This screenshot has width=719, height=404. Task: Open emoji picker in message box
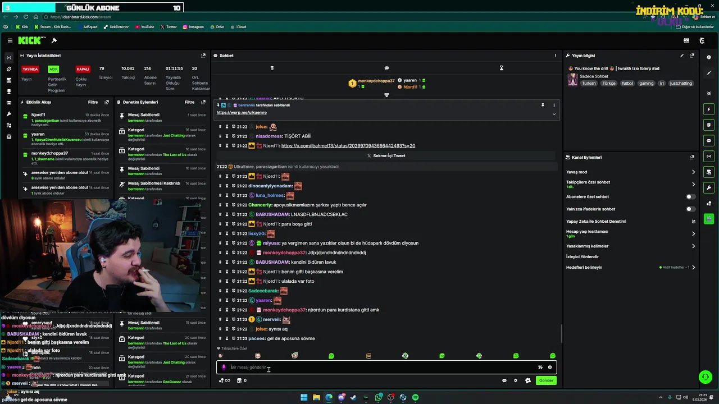tap(550, 368)
